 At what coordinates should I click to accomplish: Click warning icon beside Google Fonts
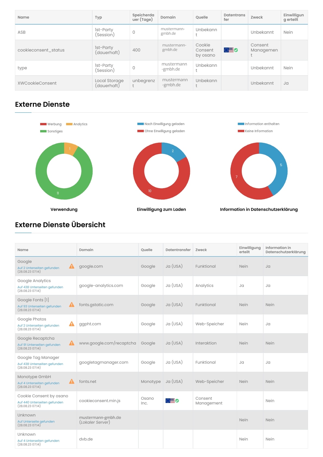[72, 305]
